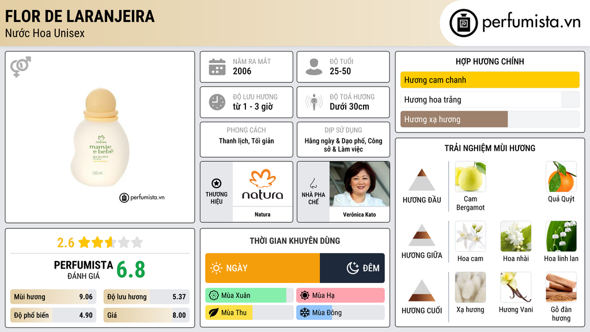Click the Natura brand logo
This screenshot has width=590, height=332.
(263, 184)
